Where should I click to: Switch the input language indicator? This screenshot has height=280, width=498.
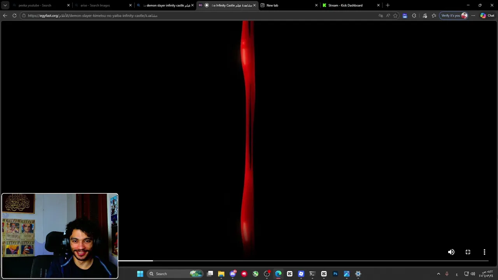pos(457,274)
